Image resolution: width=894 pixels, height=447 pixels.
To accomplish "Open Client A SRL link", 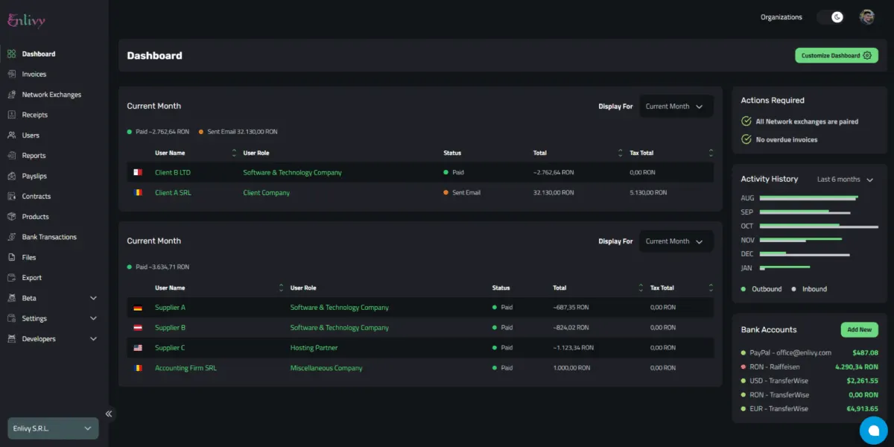I will (x=173, y=193).
